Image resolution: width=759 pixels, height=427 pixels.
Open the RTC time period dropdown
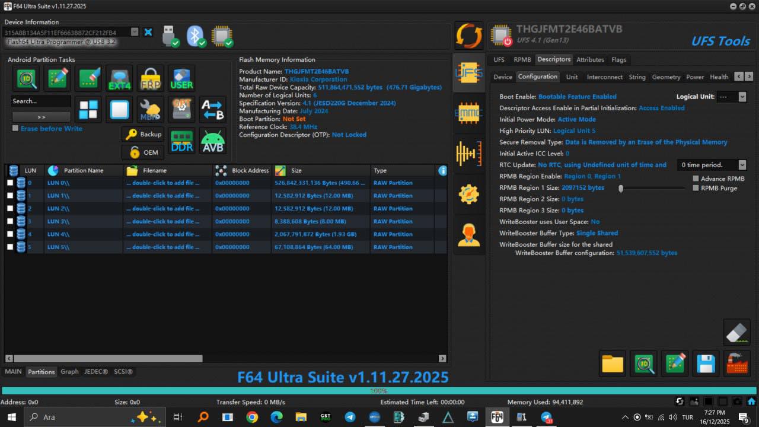click(742, 165)
